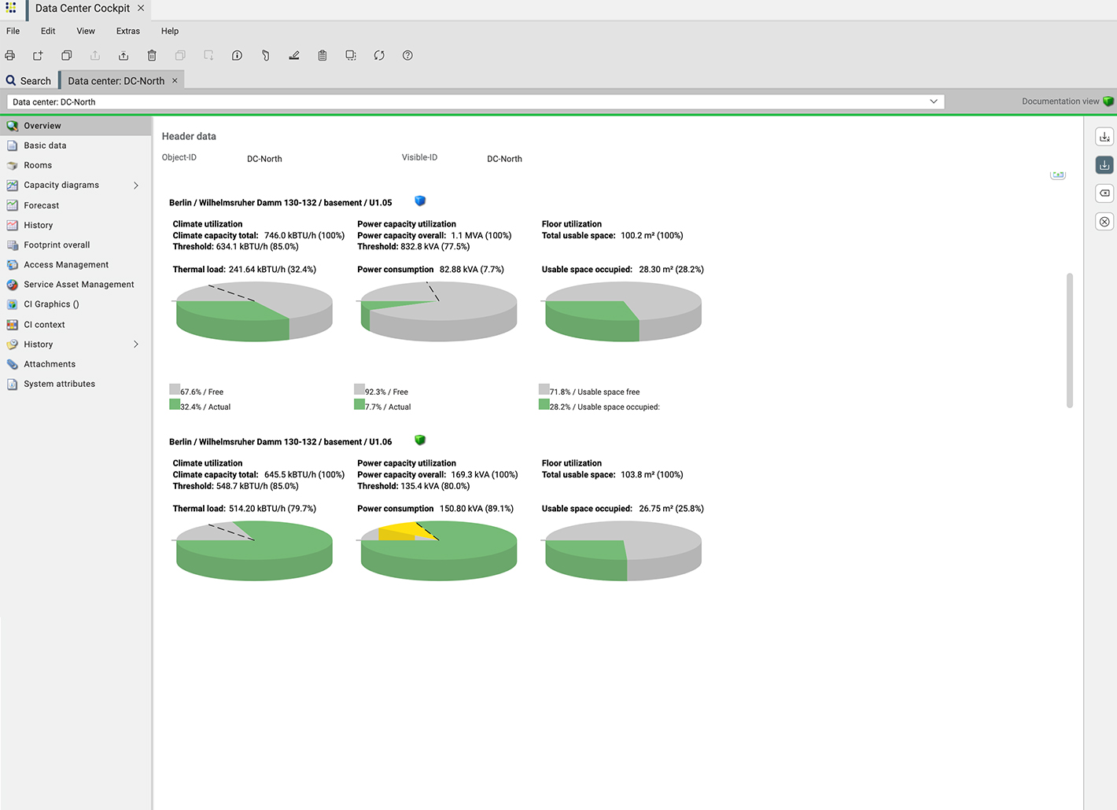Screen dimensions: 1117x810
Task: Expand the Capacity diagrams chevron
Action: pos(135,185)
